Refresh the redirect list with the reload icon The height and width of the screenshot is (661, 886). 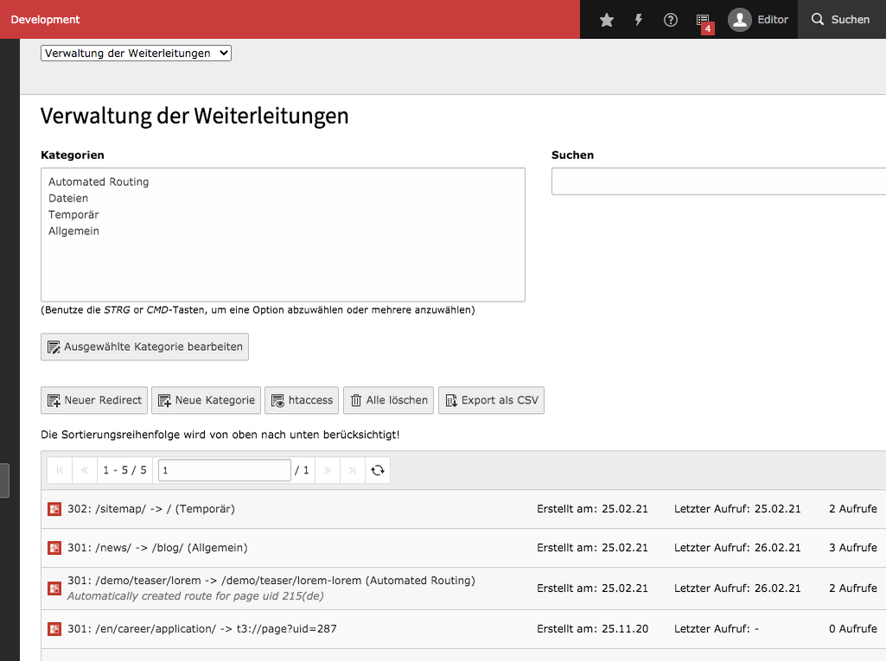(377, 470)
